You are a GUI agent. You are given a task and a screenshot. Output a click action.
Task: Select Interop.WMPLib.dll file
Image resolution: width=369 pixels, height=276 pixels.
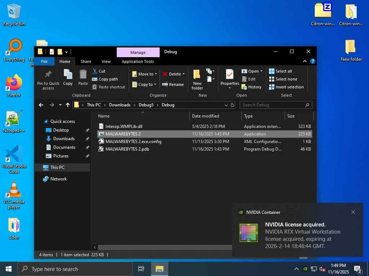205,126
